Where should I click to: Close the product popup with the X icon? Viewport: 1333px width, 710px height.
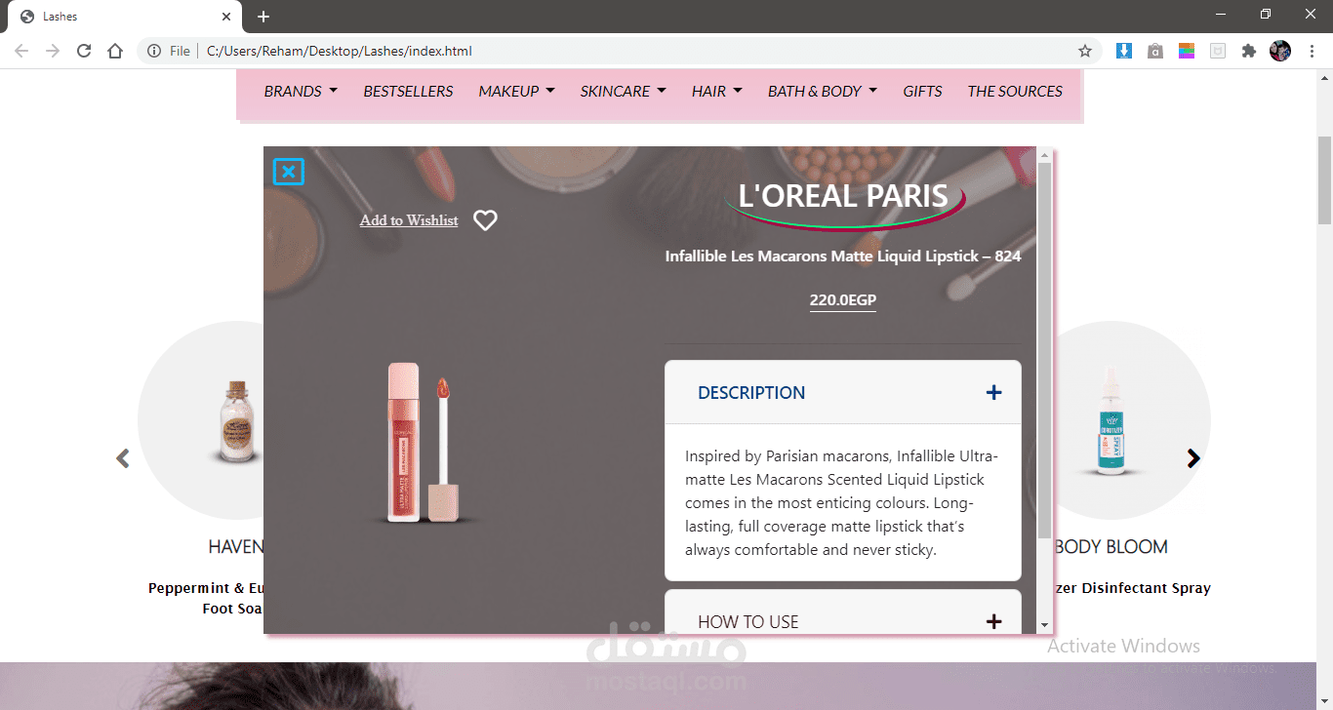[288, 172]
